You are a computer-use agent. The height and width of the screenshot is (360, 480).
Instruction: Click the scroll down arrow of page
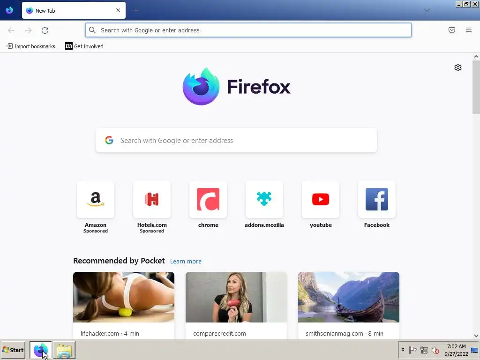[x=476, y=336]
